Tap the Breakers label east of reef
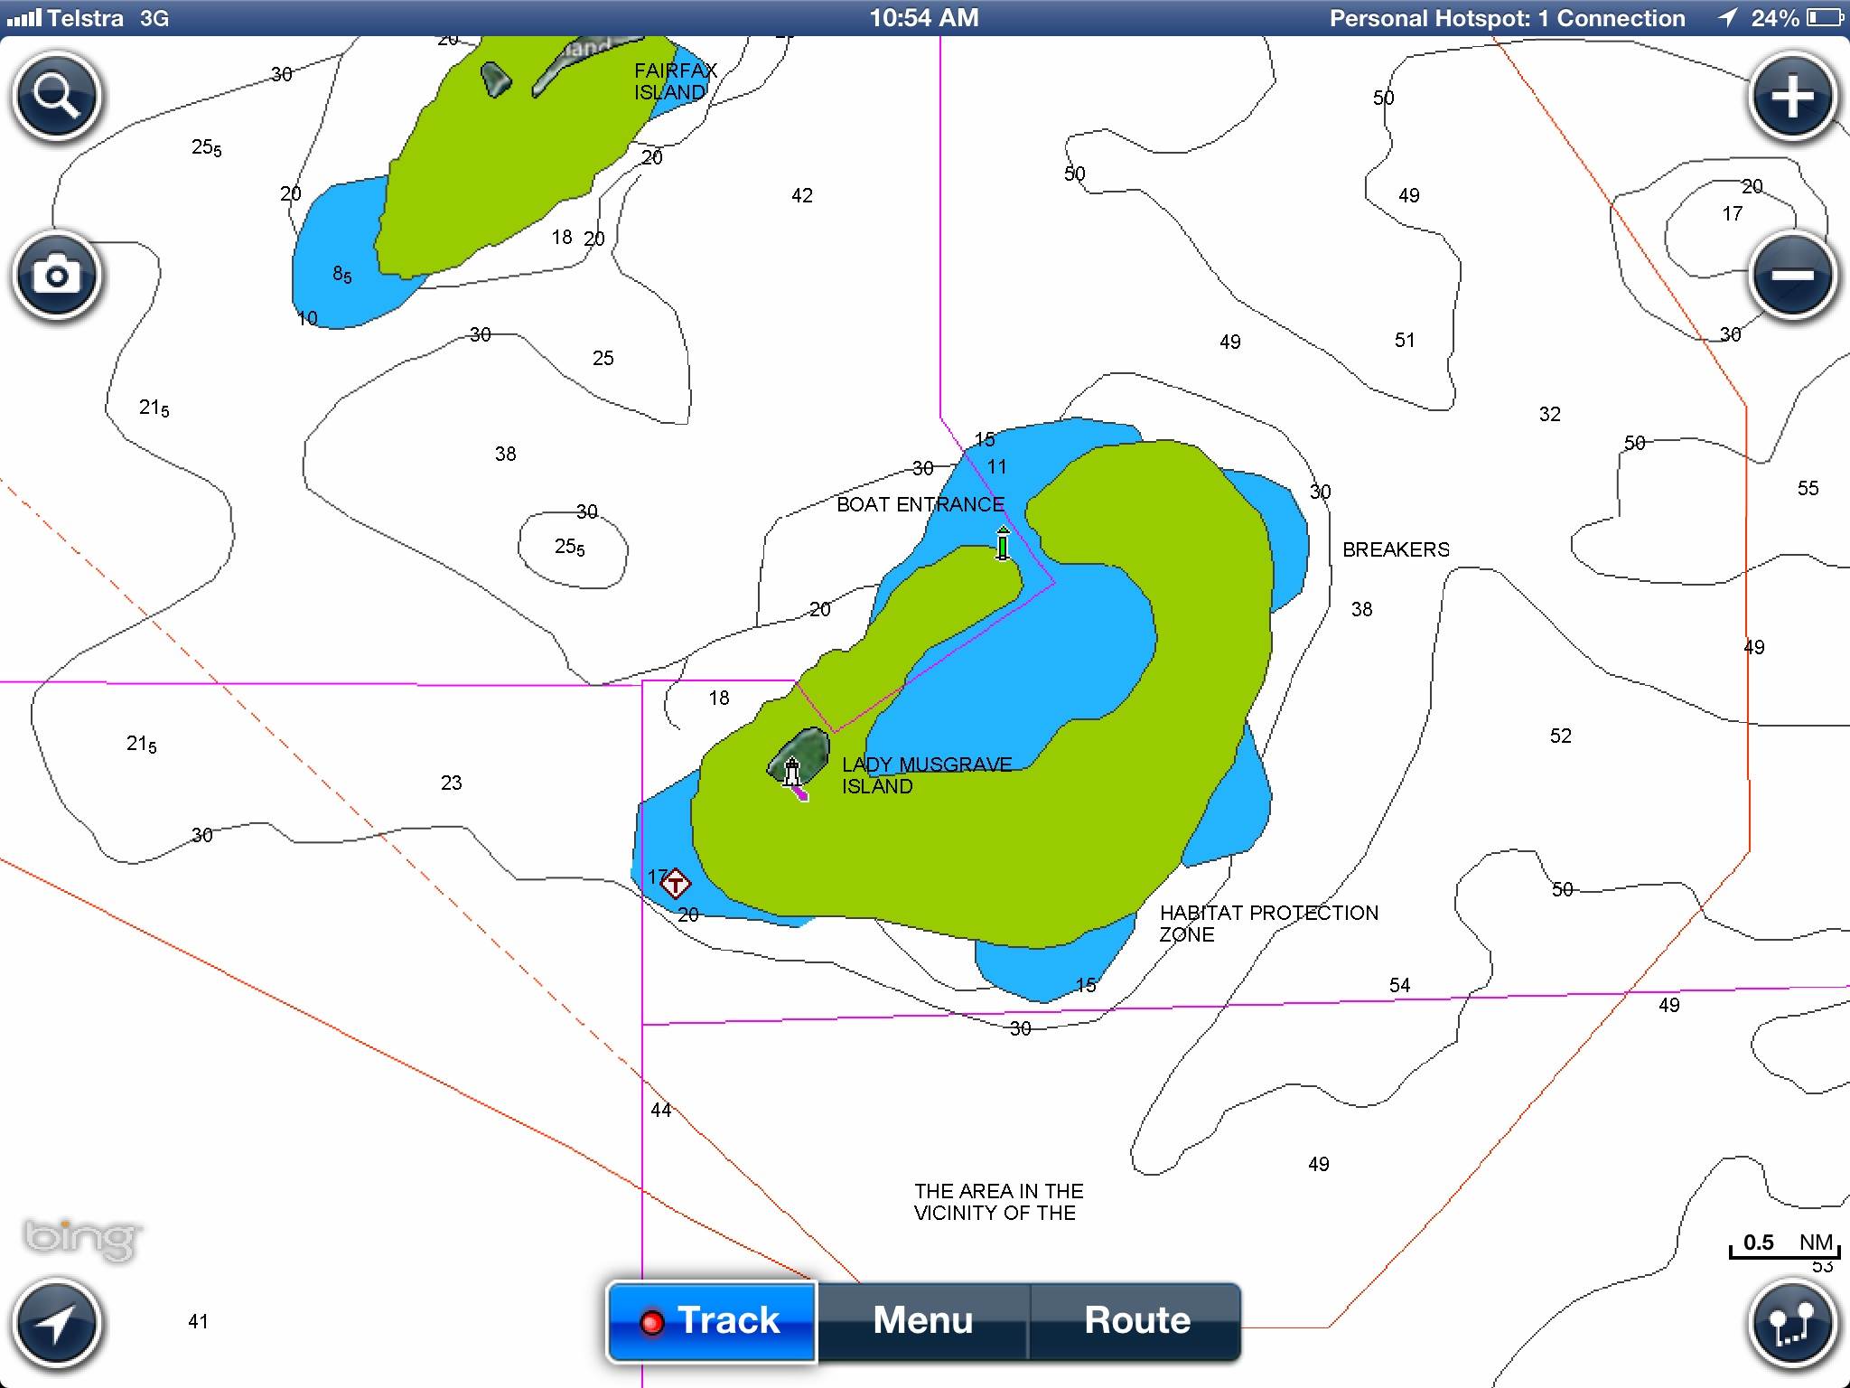This screenshot has width=1850, height=1388. 1395,549
